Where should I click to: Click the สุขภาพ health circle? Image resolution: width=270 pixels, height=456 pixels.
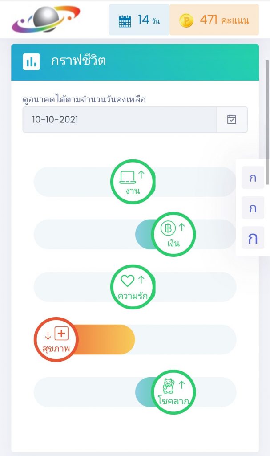click(56, 339)
